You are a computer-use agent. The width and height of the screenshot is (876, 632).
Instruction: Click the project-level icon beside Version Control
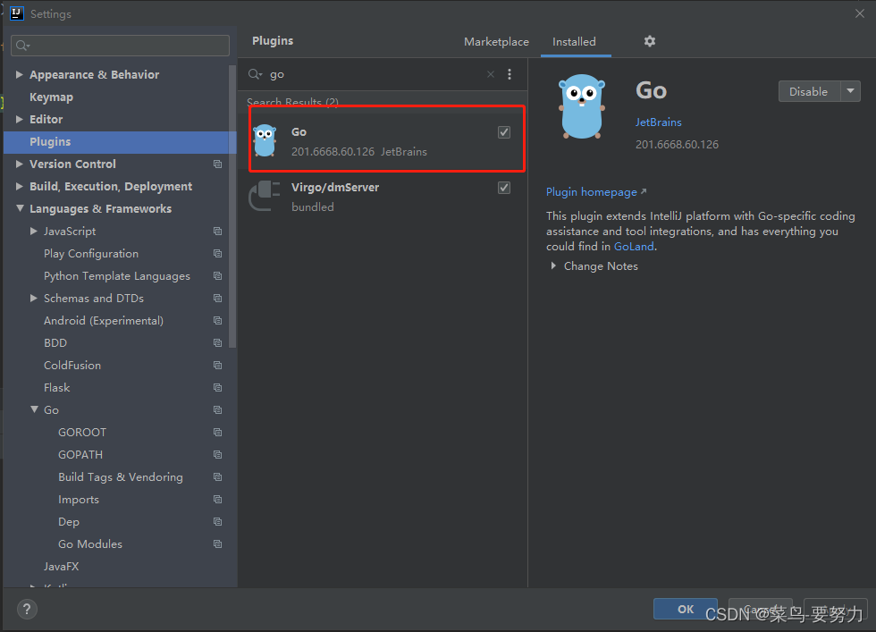coord(218,164)
